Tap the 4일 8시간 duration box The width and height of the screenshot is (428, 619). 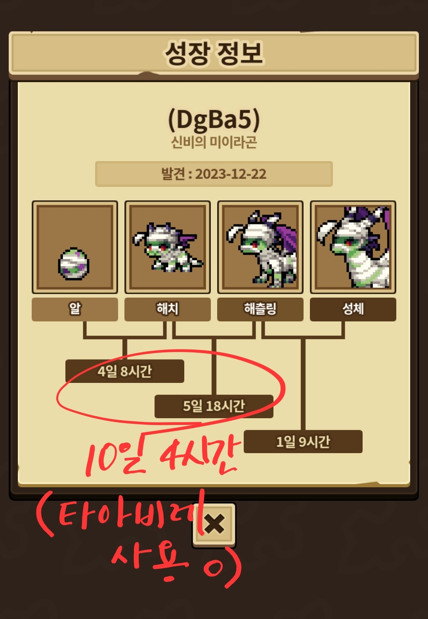pyautogui.click(x=125, y=371)
